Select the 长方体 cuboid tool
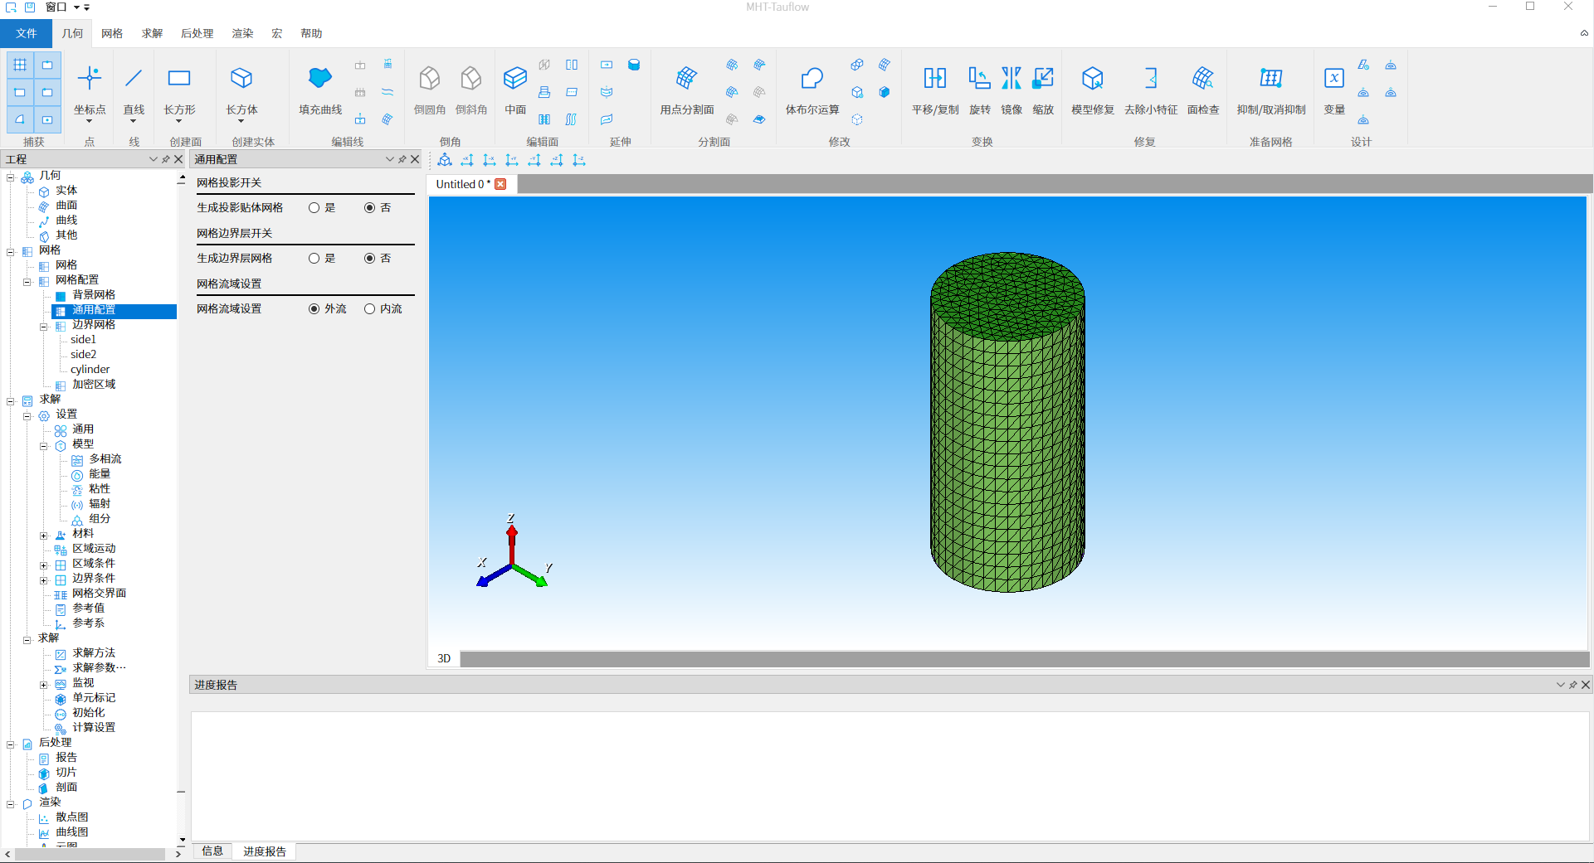This screenshot has width=1594, height=863. (241, 79)
